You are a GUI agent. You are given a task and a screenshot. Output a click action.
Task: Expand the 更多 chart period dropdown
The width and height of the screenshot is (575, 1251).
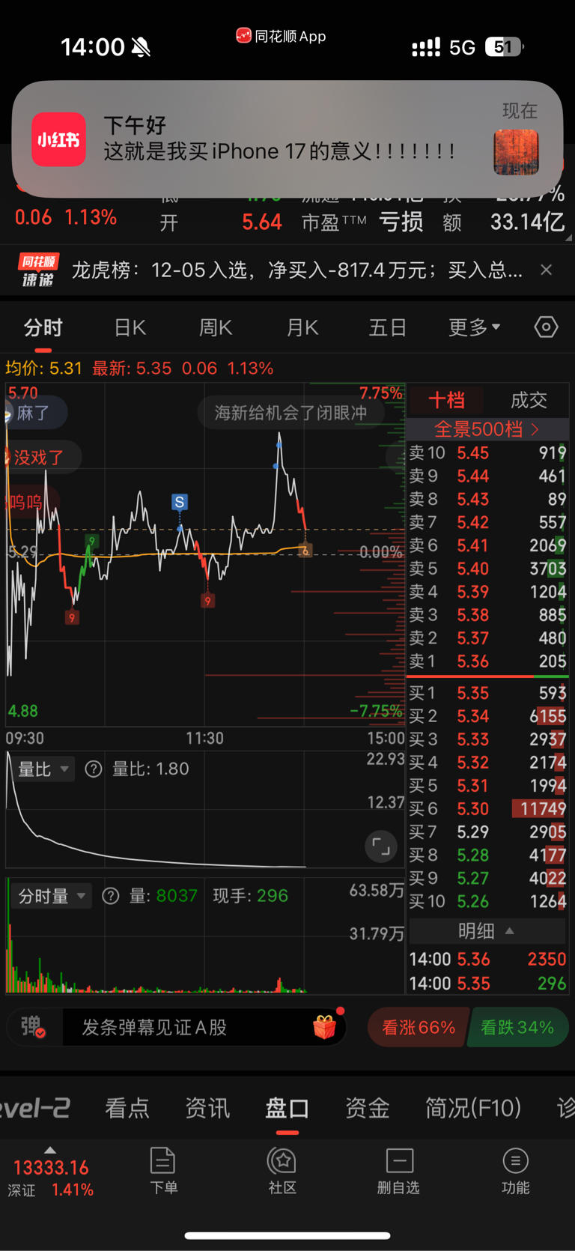tap(475, 327)
